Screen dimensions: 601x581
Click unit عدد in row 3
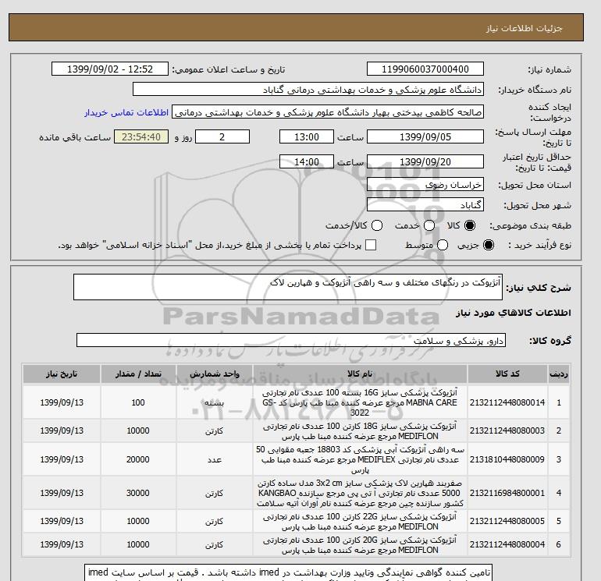click(x=215, y=459)
